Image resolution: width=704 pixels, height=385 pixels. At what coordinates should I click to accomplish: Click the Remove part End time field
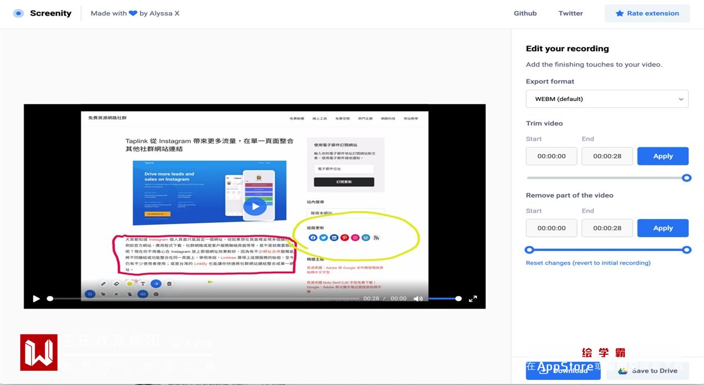pyautogui.click(x=607, y=228)
